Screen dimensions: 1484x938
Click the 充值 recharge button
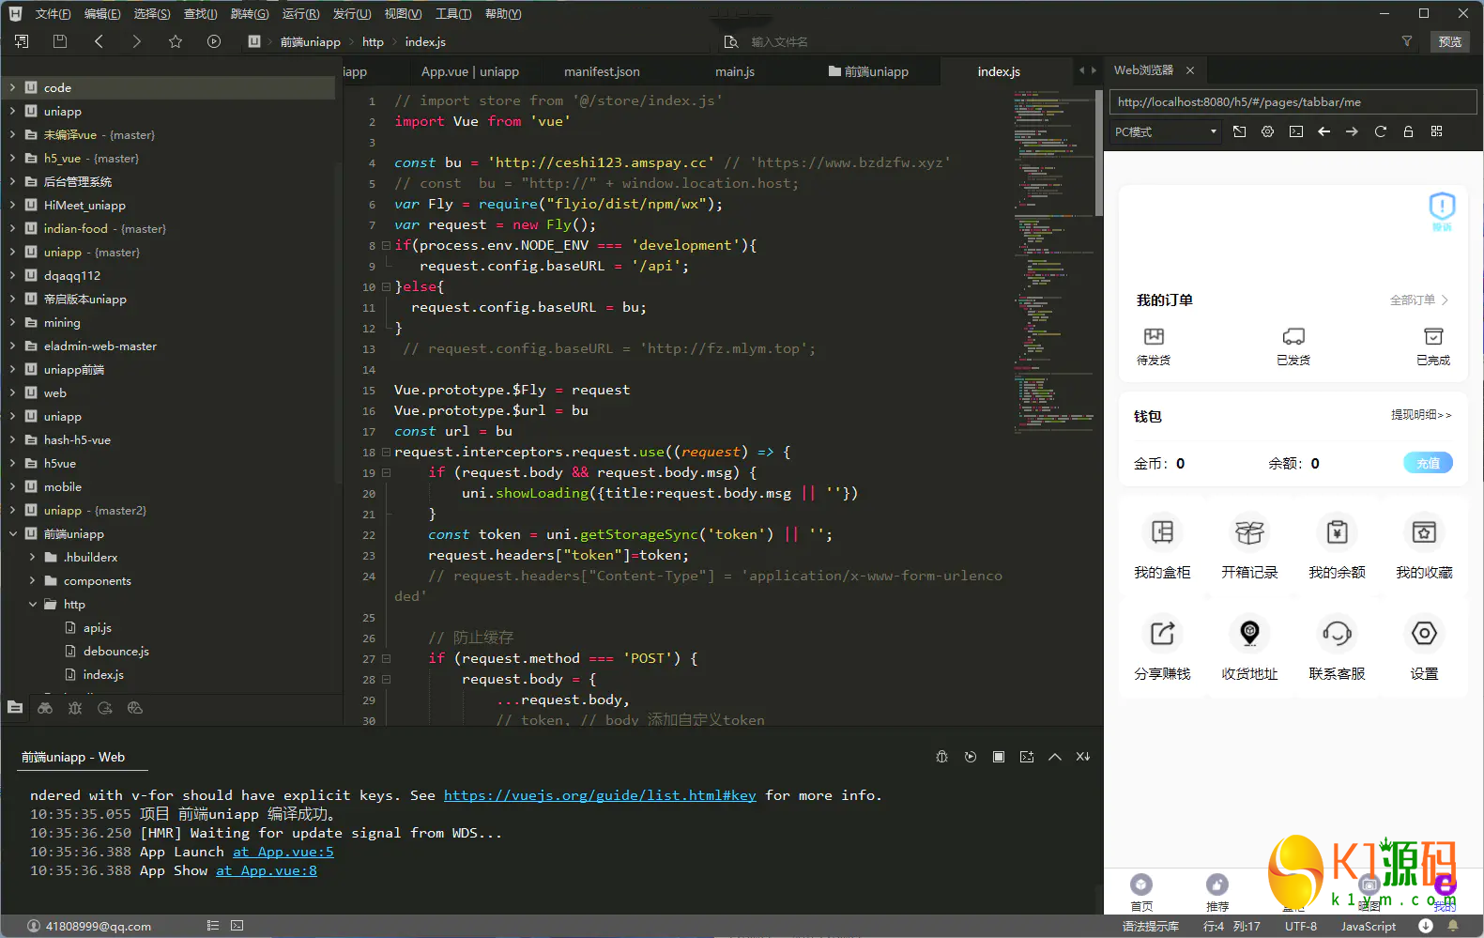(1428, 463)
